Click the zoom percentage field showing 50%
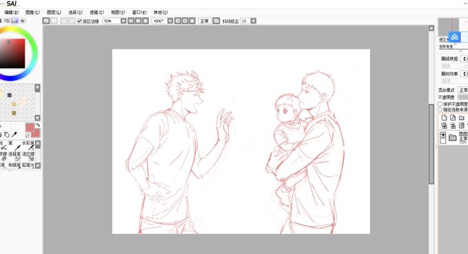468x254 pixels. pyautogui.click(x=111, y=21)
